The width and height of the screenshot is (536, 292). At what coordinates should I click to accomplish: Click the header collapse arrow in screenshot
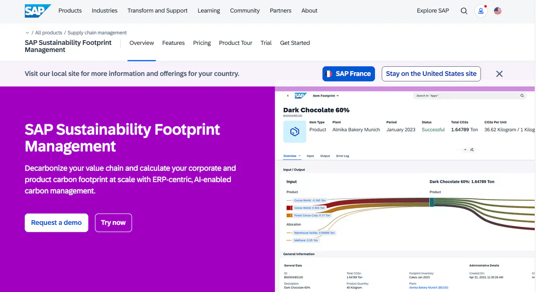(x=465, y=150)
